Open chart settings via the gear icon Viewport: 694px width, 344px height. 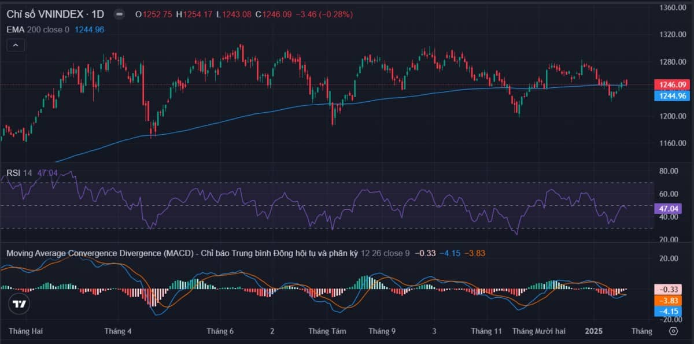pos(673,331)
